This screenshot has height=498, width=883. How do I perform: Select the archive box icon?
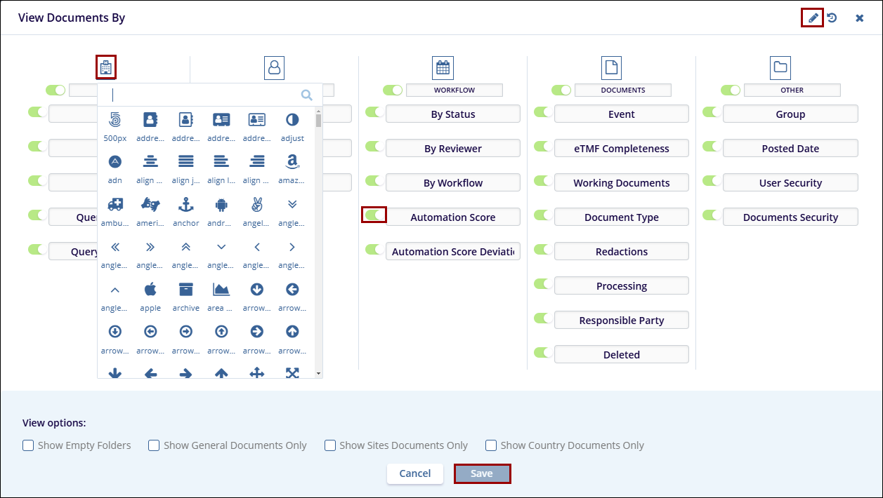click(185, 290)
